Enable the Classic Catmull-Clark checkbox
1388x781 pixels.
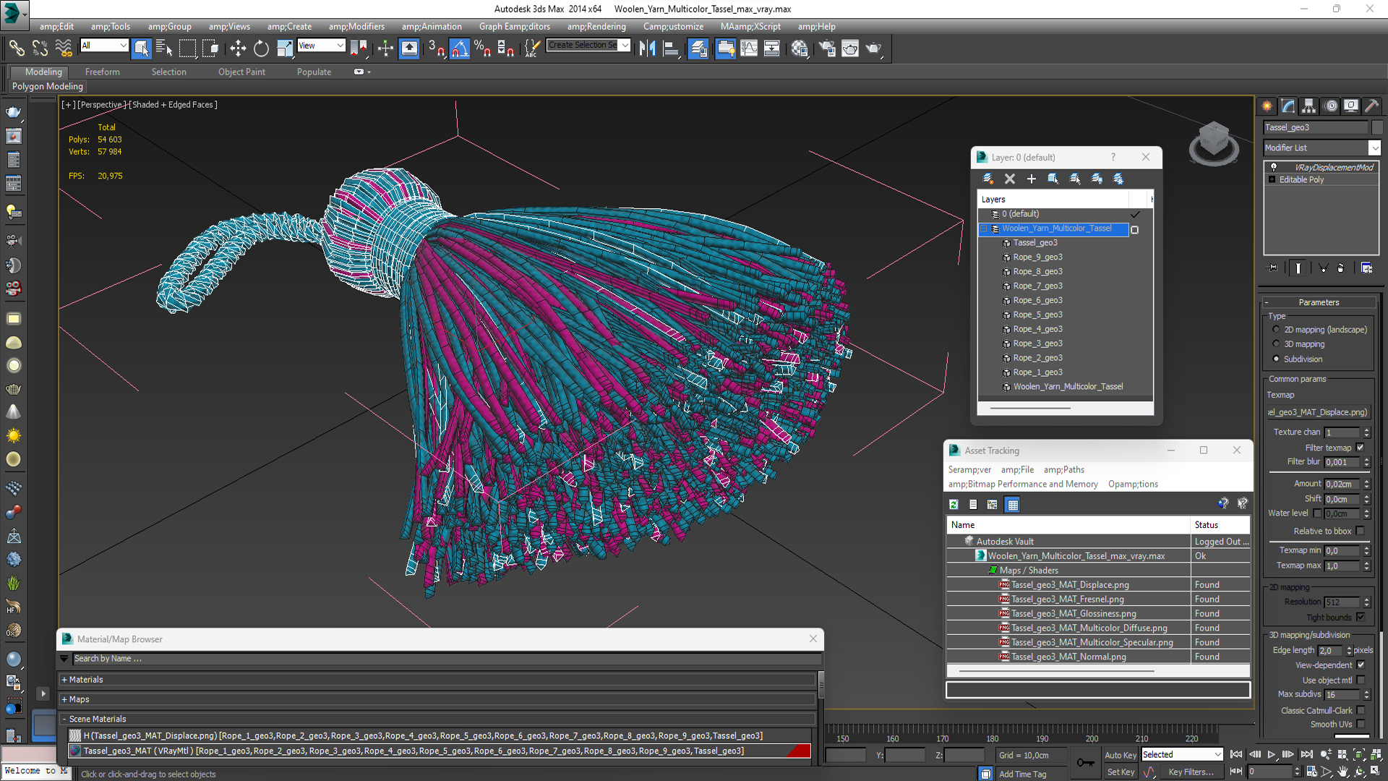click(1360, 710)
